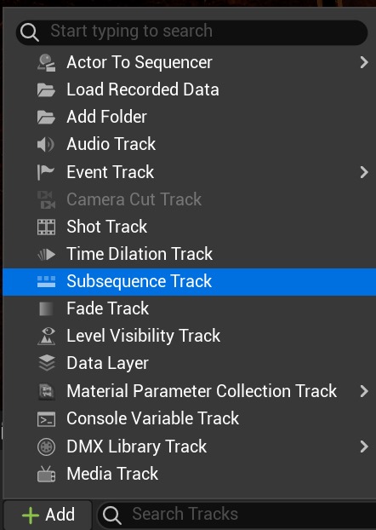Click the Console Variable Track terminal icon
This screenshot has width=376, height=530.
[46, 418]
